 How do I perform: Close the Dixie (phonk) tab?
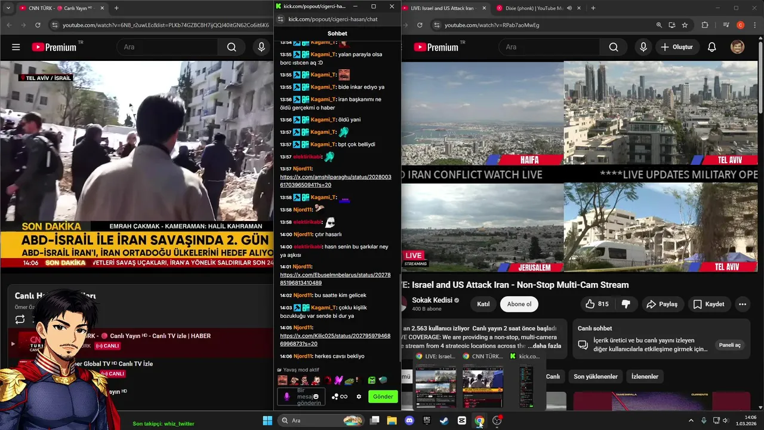580,8
